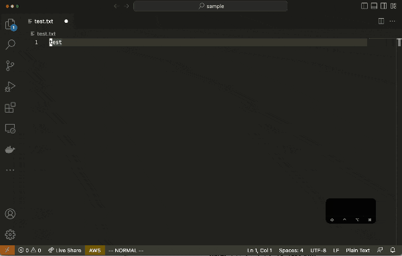Click line number 1 in the gutter
Viewport: 402px width, 256px height.
[x=36, y=42]
